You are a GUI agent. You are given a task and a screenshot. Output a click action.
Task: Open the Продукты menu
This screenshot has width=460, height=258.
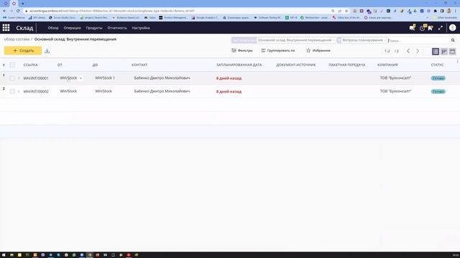[94, 28]
